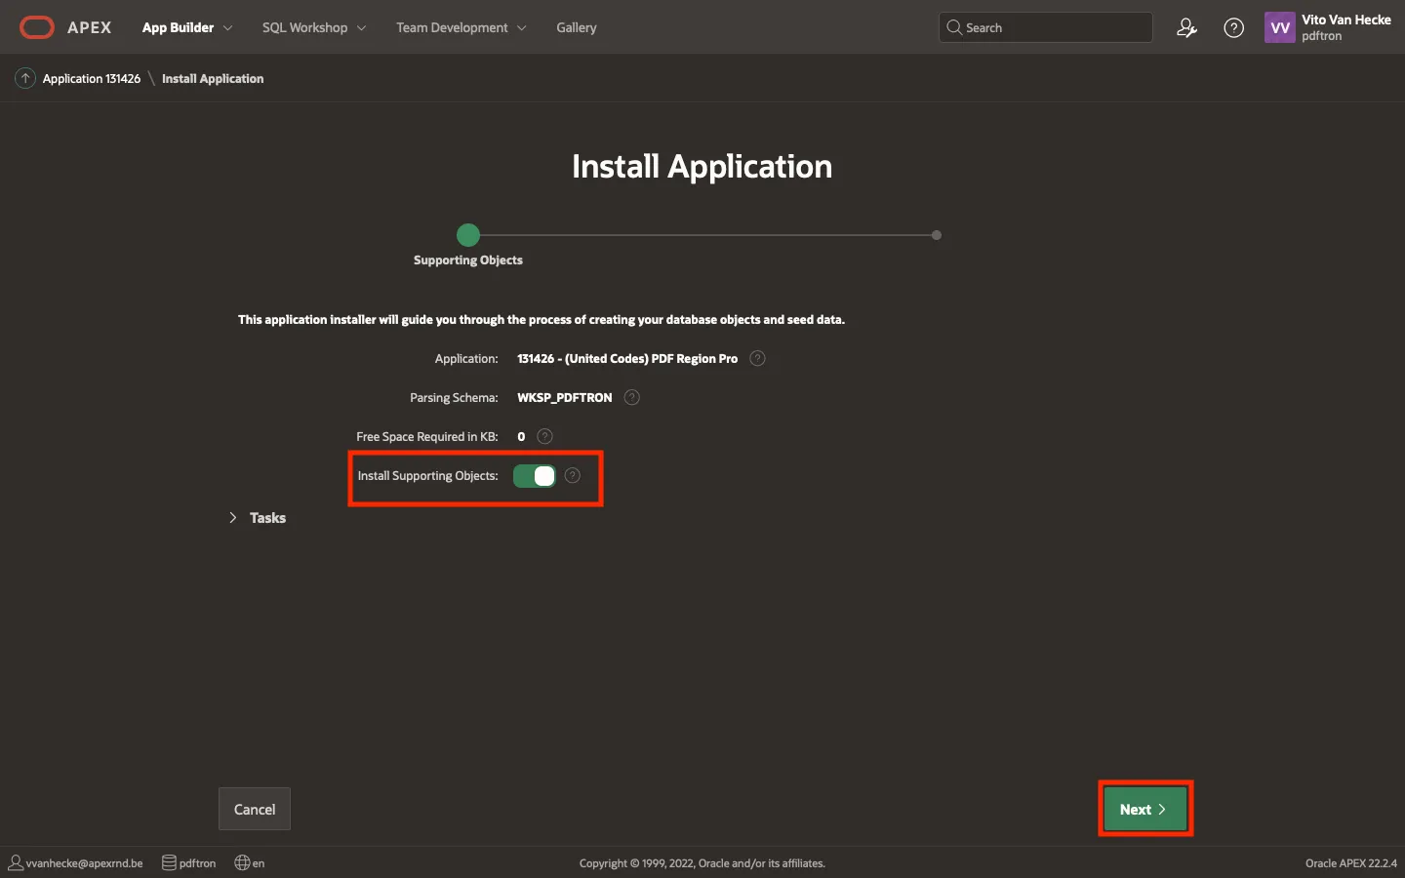The width and height of the screenshot is (1405, 878).
Task: Open the Administration user-wrench icon
Action: click(x=1186, y=28)
